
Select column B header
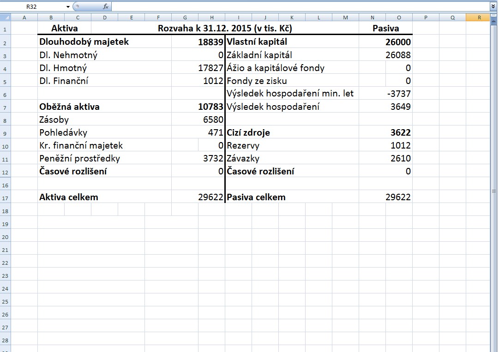51,18
